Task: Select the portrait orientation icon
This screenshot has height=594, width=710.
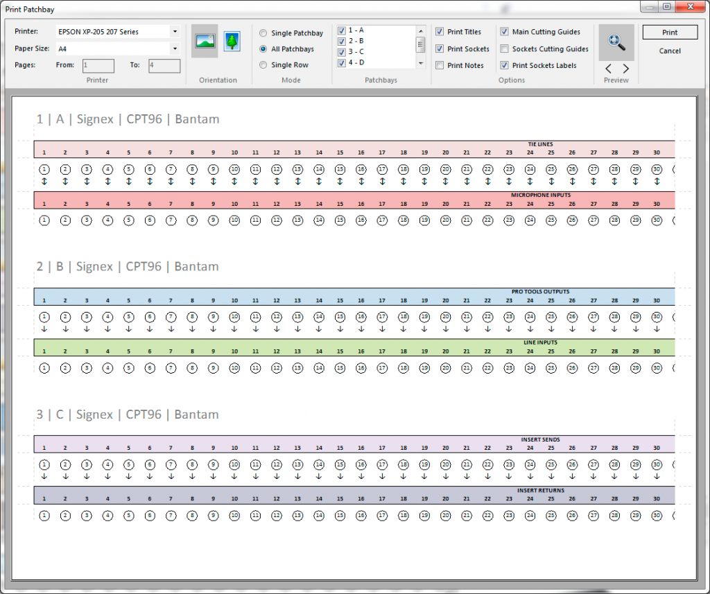Action: point(232,42)
